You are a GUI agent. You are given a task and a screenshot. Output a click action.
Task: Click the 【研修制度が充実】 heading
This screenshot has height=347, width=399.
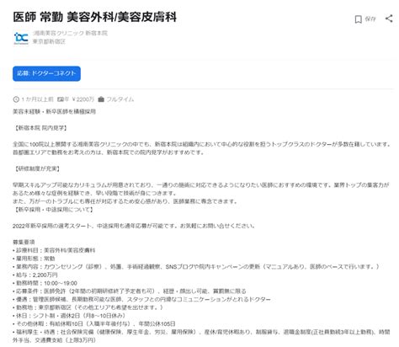click(37, 168)
